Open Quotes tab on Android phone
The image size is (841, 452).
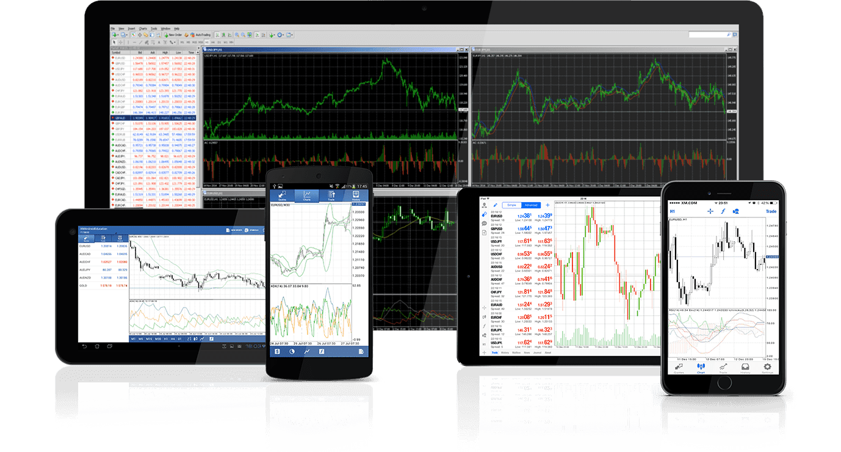tap(283, 195)
